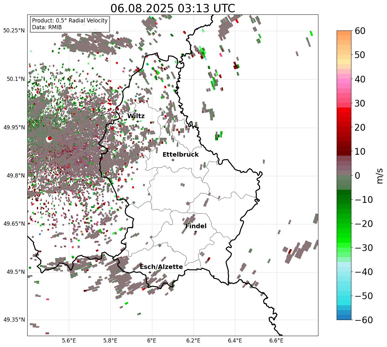Click the colorbar label 20
Viewport: 387px width, 347px height.
click(x=359, y=127)
